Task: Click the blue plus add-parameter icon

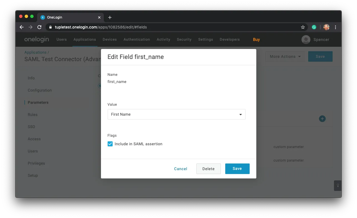Action: coord(322,119)
